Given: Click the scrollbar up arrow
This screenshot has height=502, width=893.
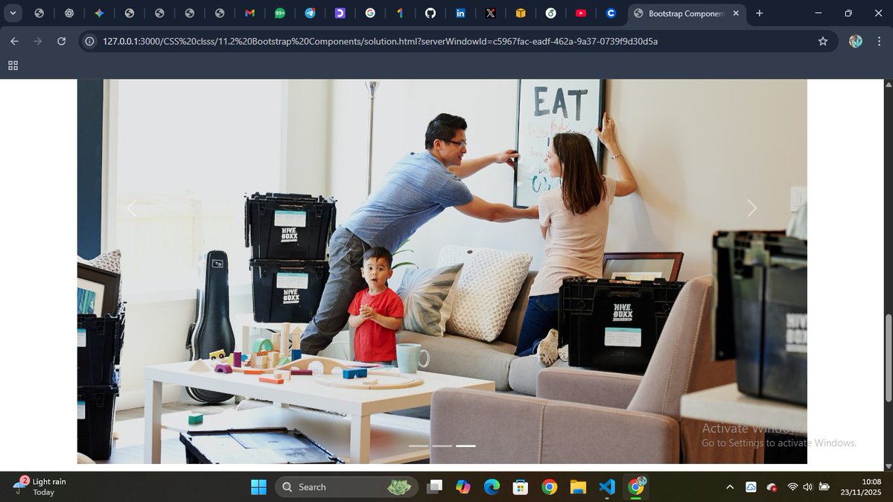Looking at the screenshot, I should coord(889,84).
